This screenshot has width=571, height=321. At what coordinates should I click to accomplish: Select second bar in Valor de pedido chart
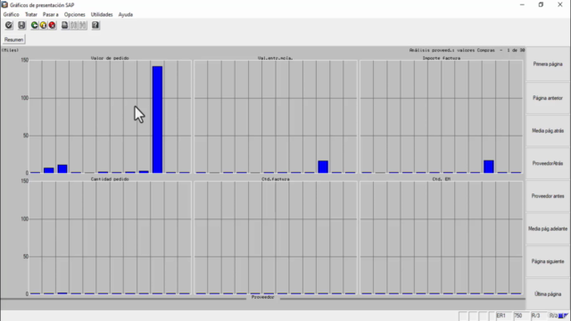(x=49, y=170)
